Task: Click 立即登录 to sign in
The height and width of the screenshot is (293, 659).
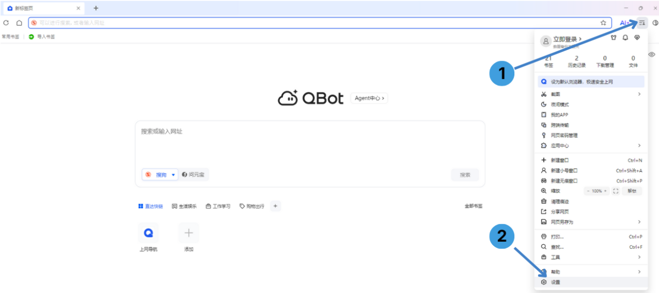Action: [x=567, y=39]
